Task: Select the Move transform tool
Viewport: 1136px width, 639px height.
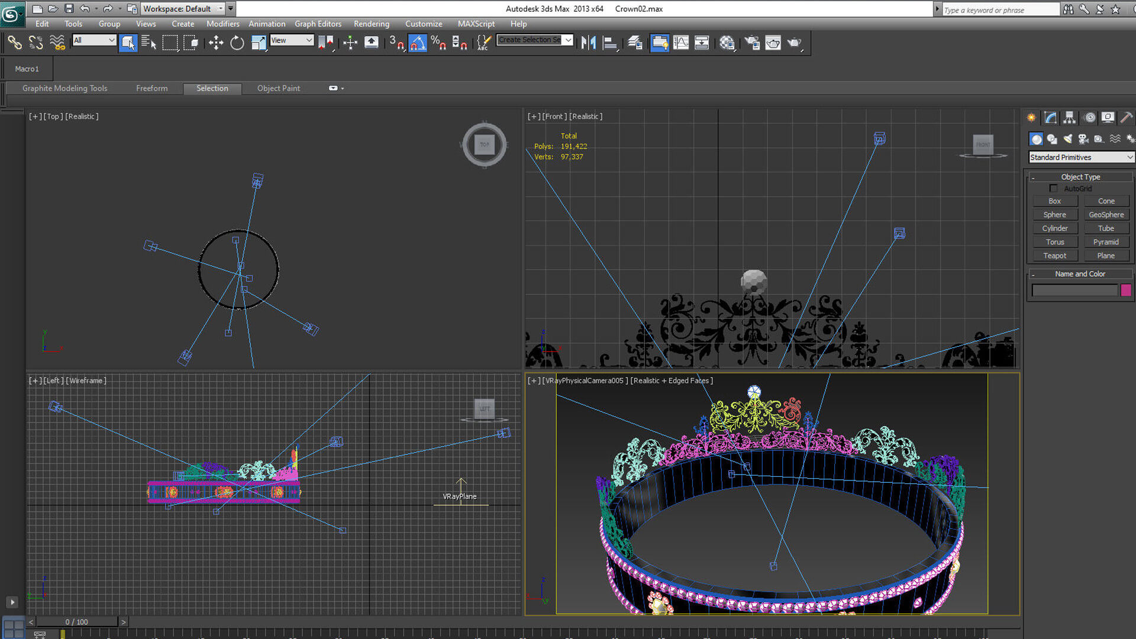Action: [x=216, y=43]
